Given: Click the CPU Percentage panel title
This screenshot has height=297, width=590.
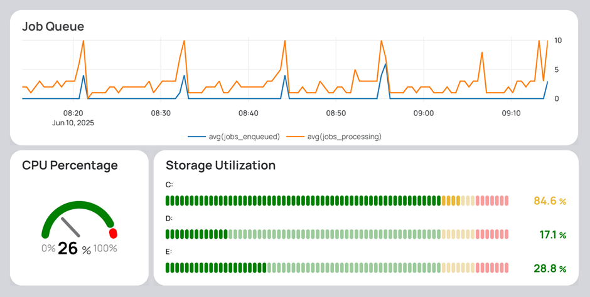Looking at the screenshot, I should point(70,165).
